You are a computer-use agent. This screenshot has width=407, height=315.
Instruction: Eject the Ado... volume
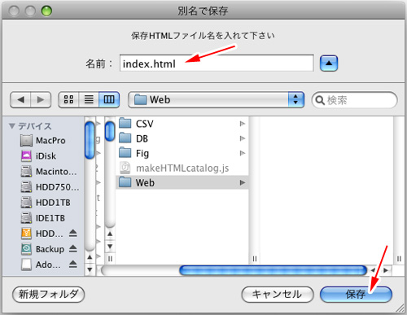[72, 264]
